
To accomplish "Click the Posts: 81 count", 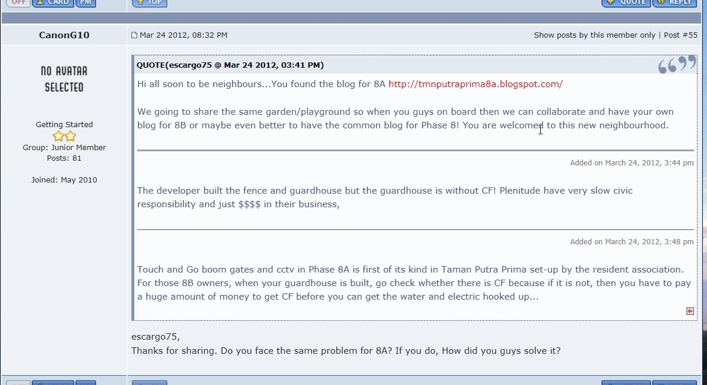I will tap(64, 158).
